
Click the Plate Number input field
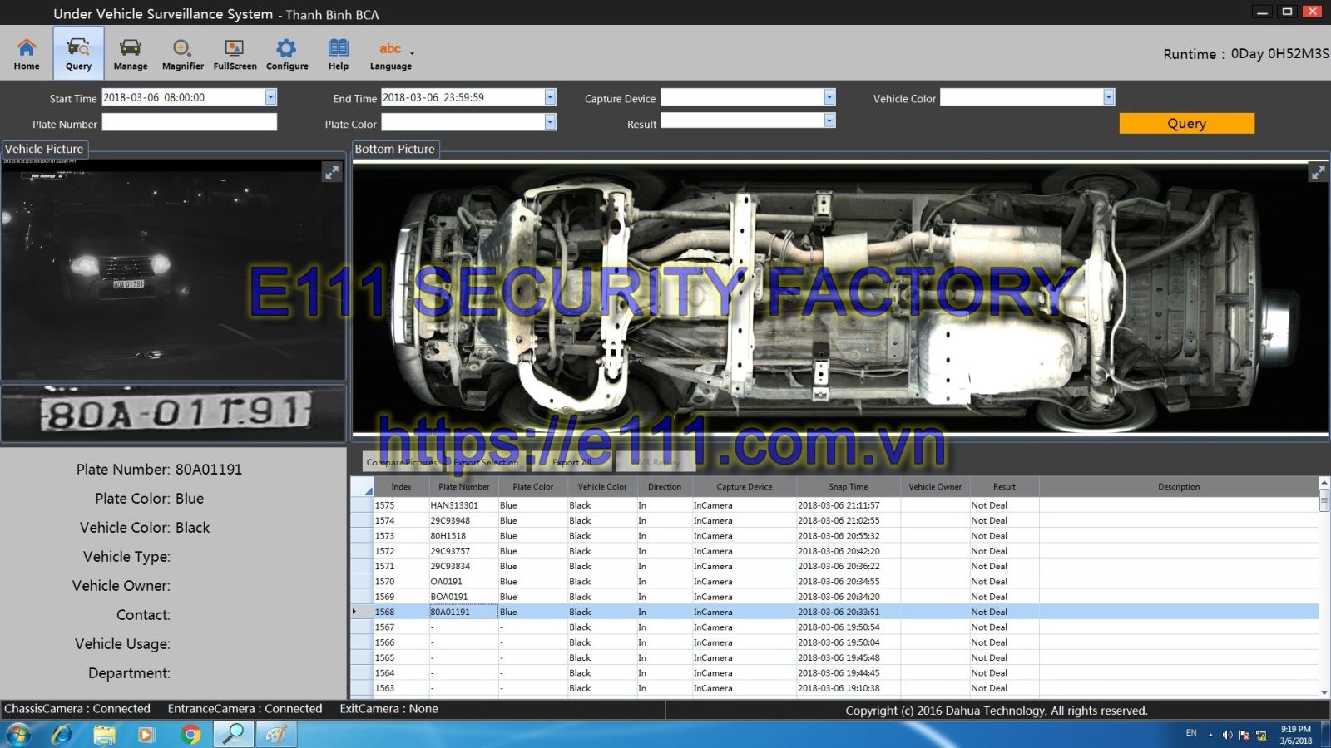(x=189, y=123)
